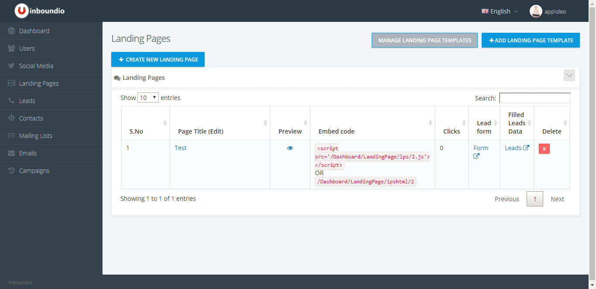Select Landing Pages in the sidebar
Screen dimensions: 596x289
pyautogui.click(x=51, y=83)
